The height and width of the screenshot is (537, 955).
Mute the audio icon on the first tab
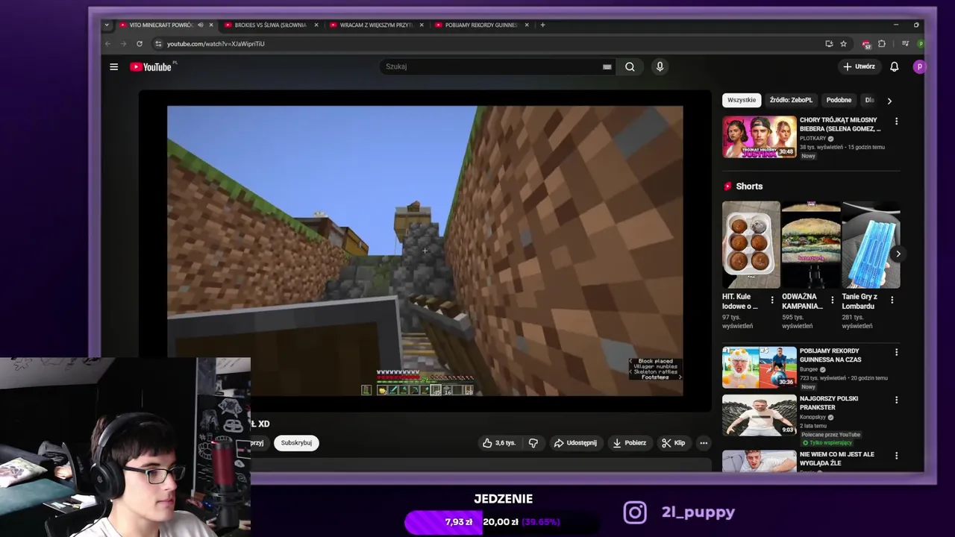(x=200, y=25)
